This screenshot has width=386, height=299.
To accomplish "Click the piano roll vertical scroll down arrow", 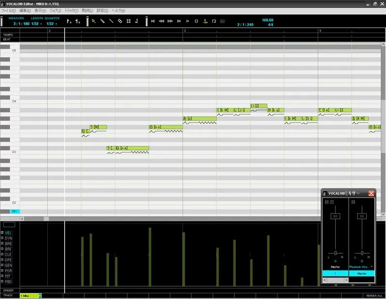I will point(383,214).
